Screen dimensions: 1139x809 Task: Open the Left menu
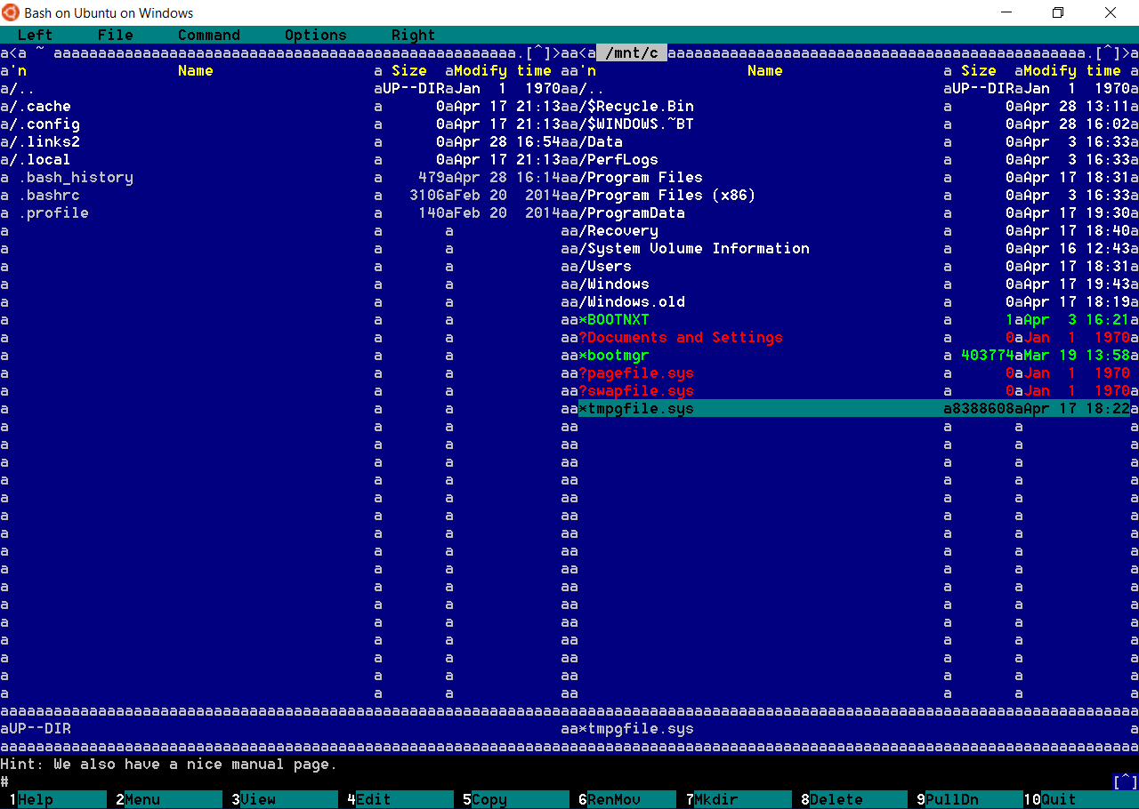[35, 36]
